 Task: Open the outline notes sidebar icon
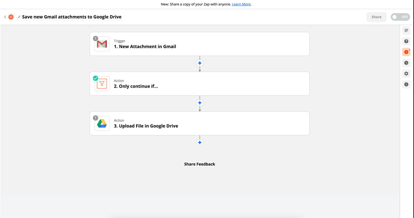pos(406,30)
